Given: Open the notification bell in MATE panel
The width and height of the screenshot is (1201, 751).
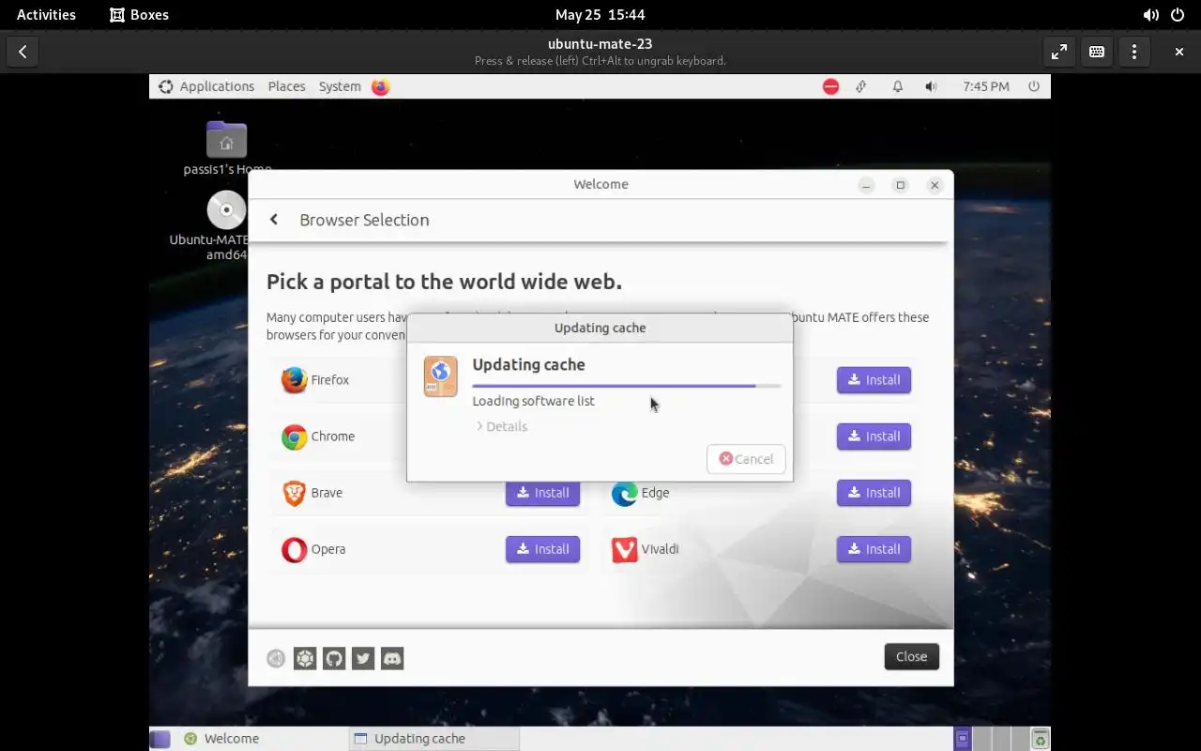Looking at the screenshot, I should click(898, 86).
